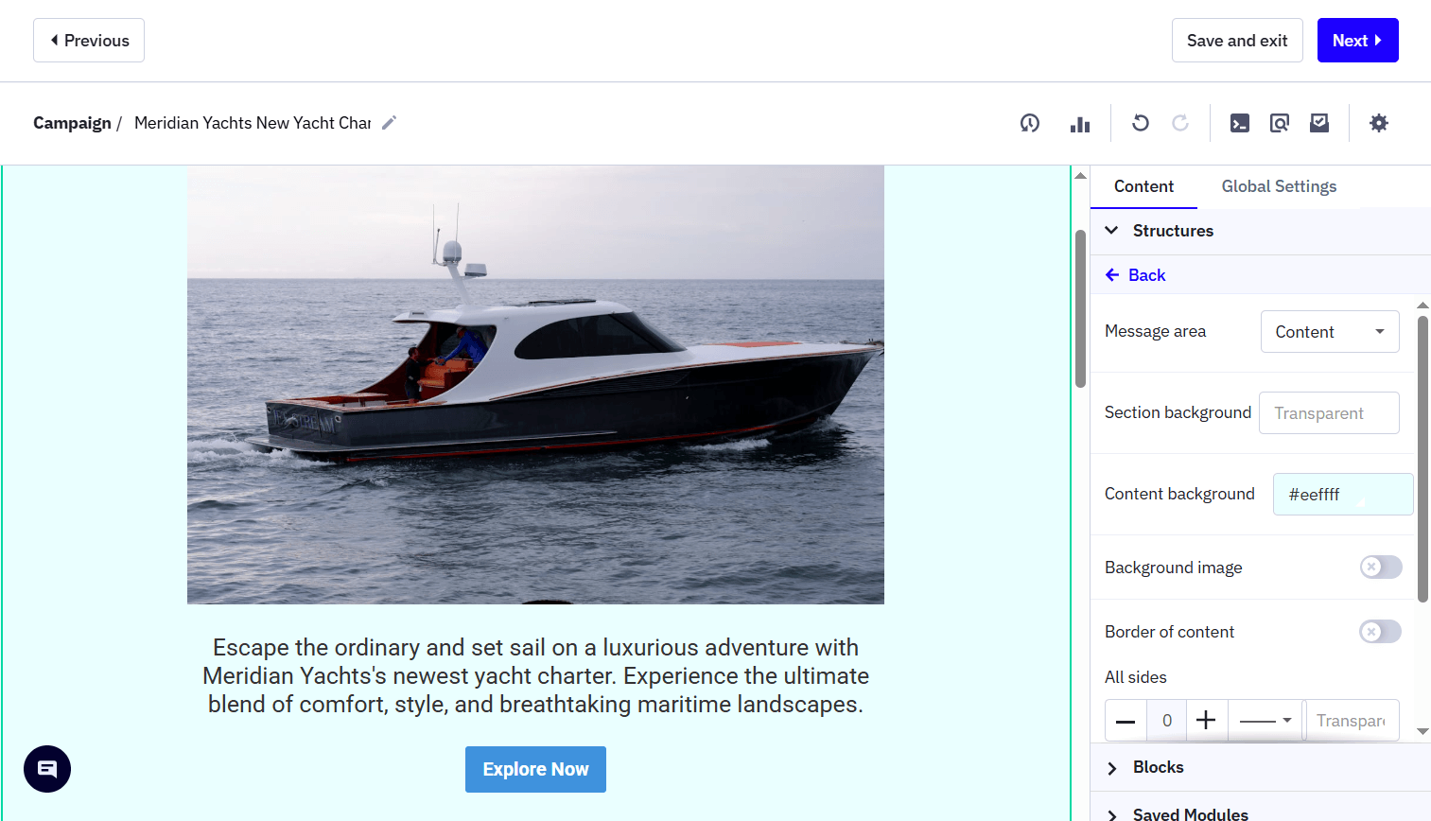Screen dimensions: 1431x821
Task: Open the Content background color field
Action: click(1342, 494)
